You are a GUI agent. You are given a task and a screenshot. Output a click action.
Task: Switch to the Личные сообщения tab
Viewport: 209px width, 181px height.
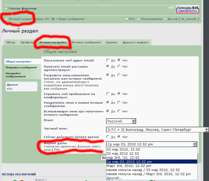pos(86,42)
